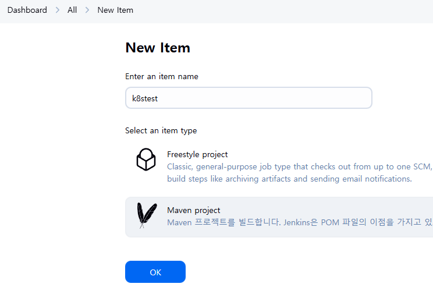The image size is (433, 298).
Task: Click the 'Enter an item name' label
Action: (x=162, y=76)
